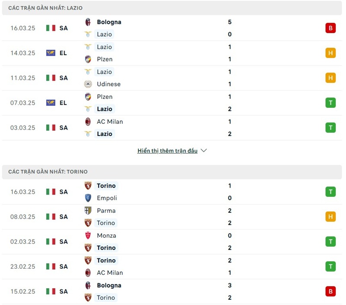Click the Torino bull club crest
The image size is (346, 305).
click(89, 186)
